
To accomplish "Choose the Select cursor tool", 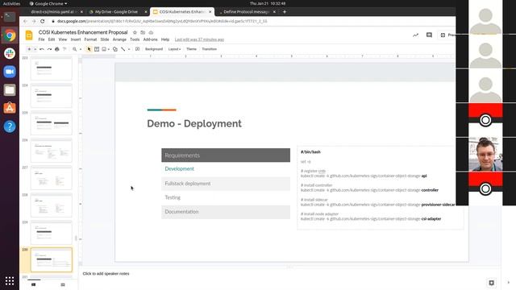I will pyautogui.click(x=89, y=49).
